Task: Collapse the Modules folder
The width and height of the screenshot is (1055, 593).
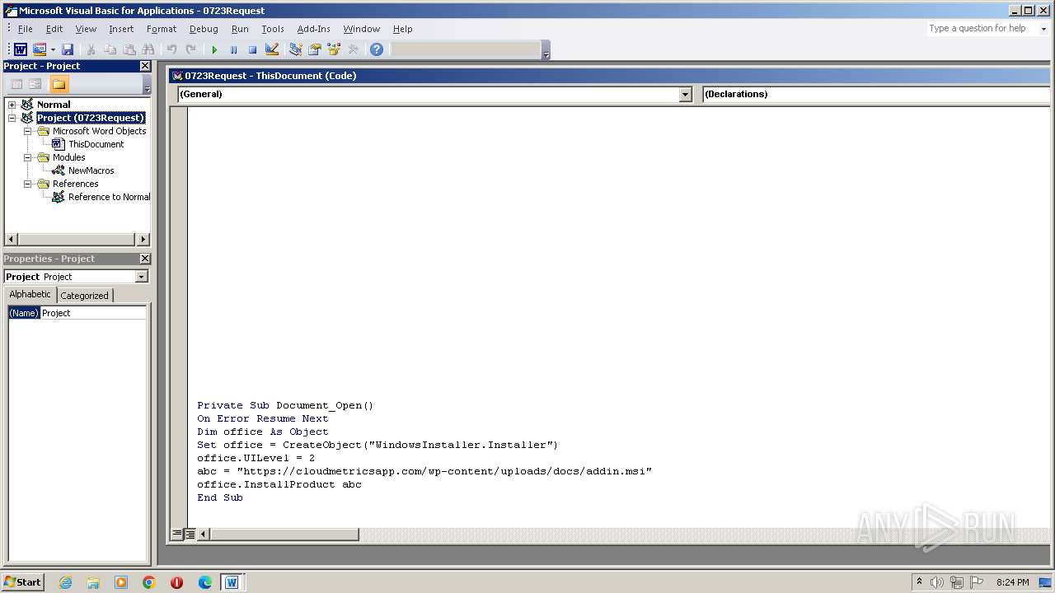Action: pyautogui.click(x=27, y=157)
